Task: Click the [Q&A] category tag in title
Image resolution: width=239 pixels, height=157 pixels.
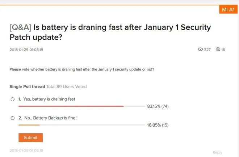Action: coord(20,27)
